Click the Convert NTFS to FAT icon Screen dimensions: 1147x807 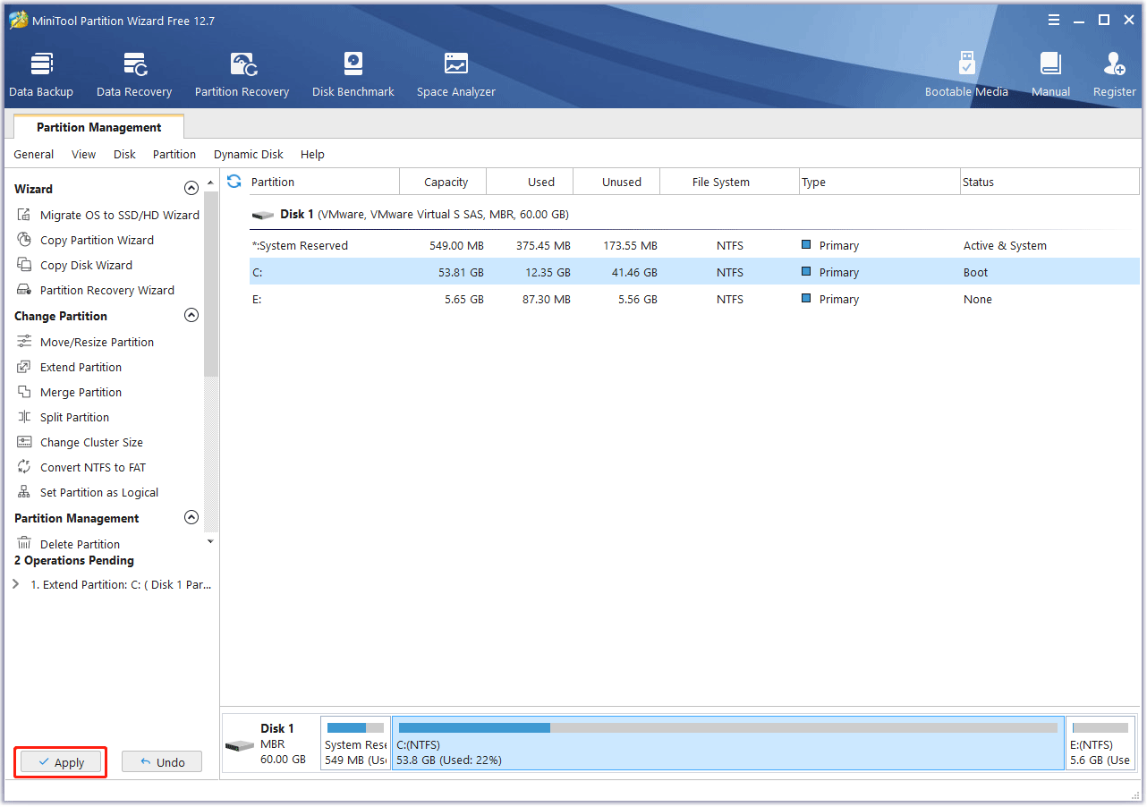tap(24, 467)
